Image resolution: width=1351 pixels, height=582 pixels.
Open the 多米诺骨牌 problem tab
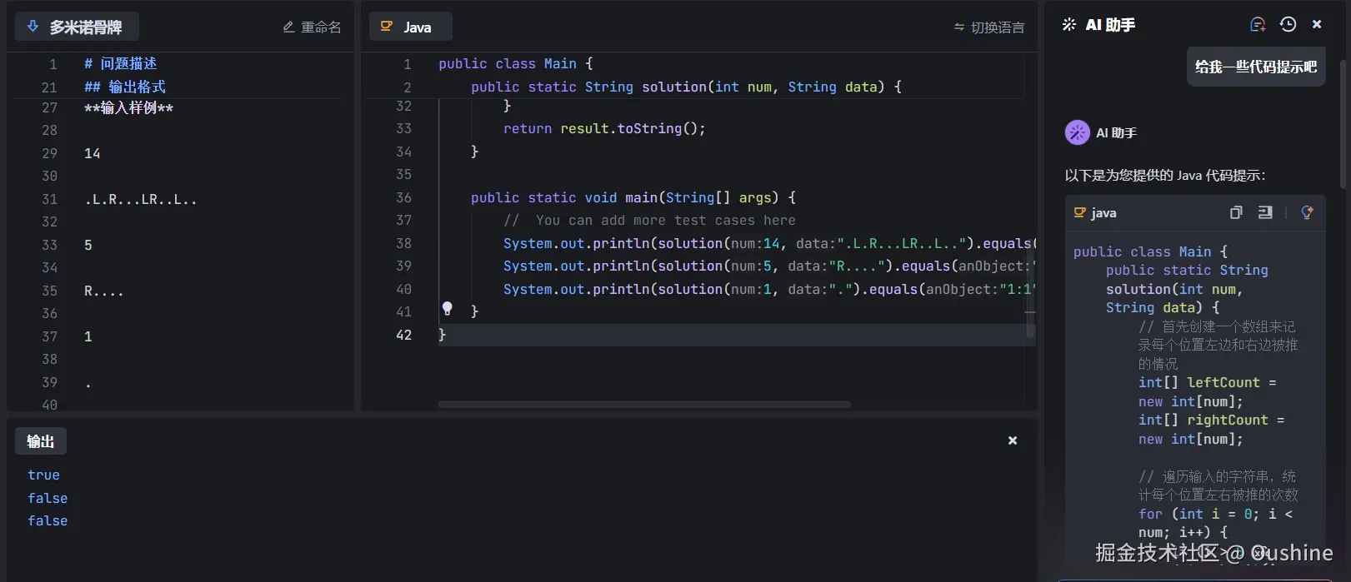[x=77, y=27]
